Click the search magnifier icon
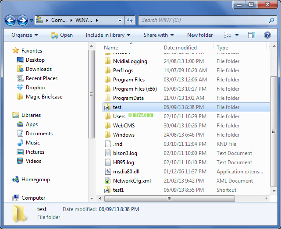Screen dimensions: 281x229 271,20
